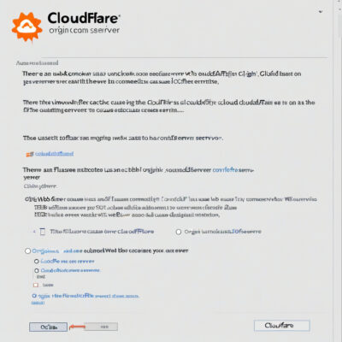The width and height of the screenshot is (342, 342).
Task: Open the blue underlined link under the paragraphs
Action: pyautogui.click(x=54, y=154)
